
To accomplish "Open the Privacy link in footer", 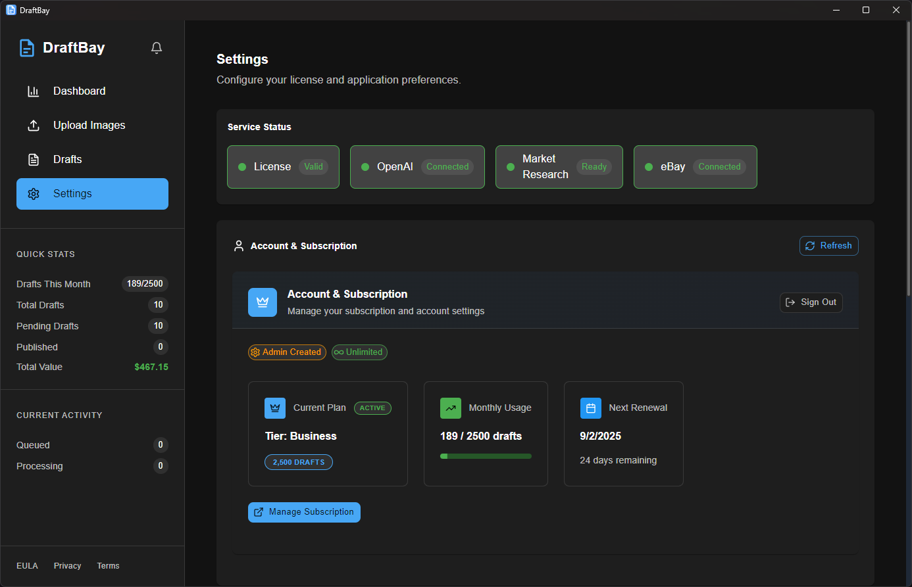I will [67, 566].
